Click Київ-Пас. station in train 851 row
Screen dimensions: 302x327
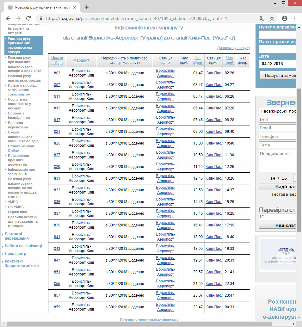click(x=213, y=272)
